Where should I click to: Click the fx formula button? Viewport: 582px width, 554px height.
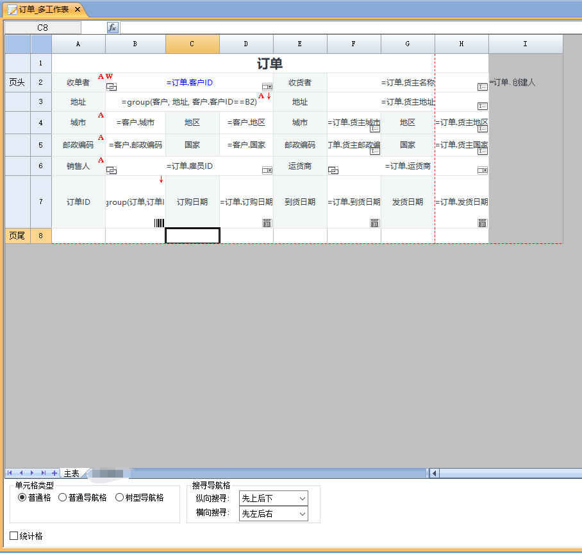112,28
